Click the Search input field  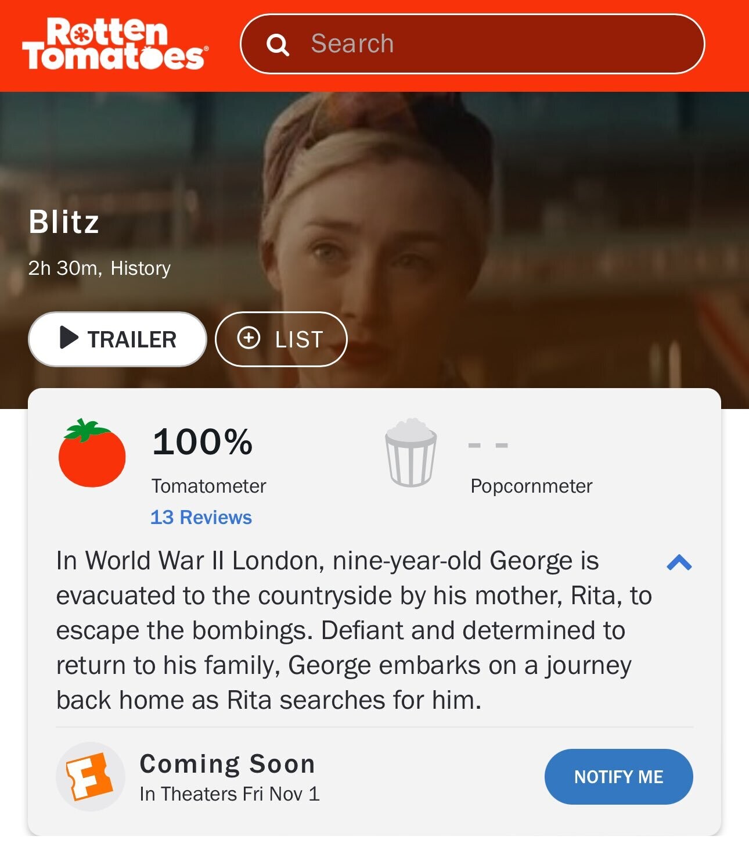click(x=472, y=44)
